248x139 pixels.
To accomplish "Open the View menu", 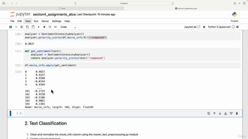I will point(28,21).
